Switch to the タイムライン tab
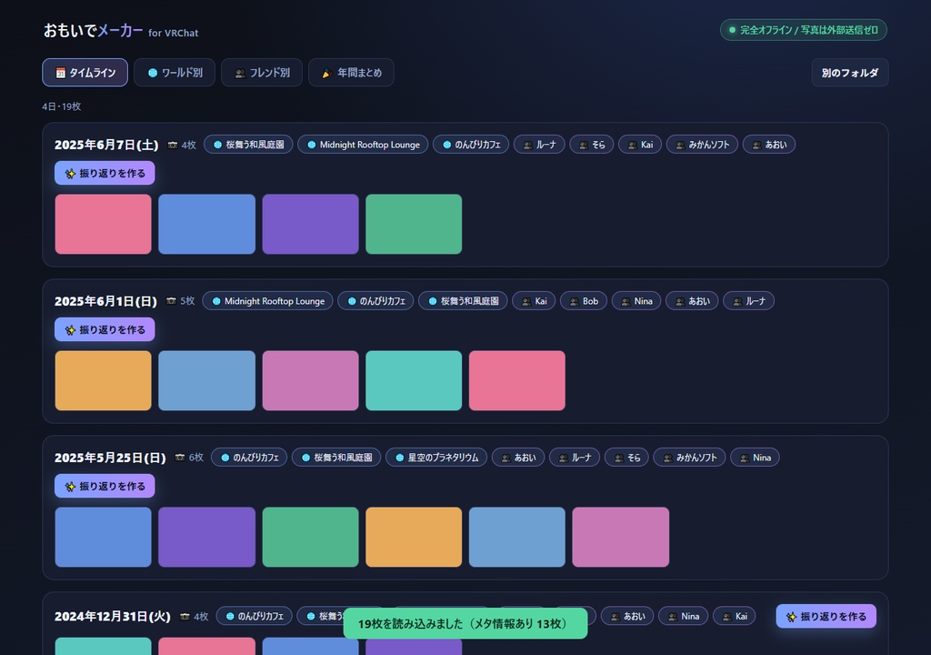The height and width of the screenshot is (655, 931). 85,73
